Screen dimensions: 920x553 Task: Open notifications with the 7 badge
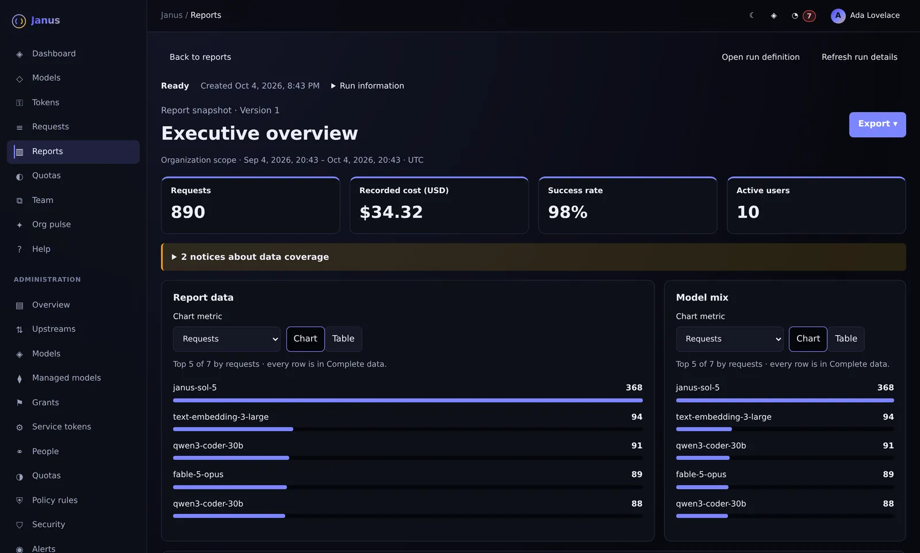click(803, 16)
